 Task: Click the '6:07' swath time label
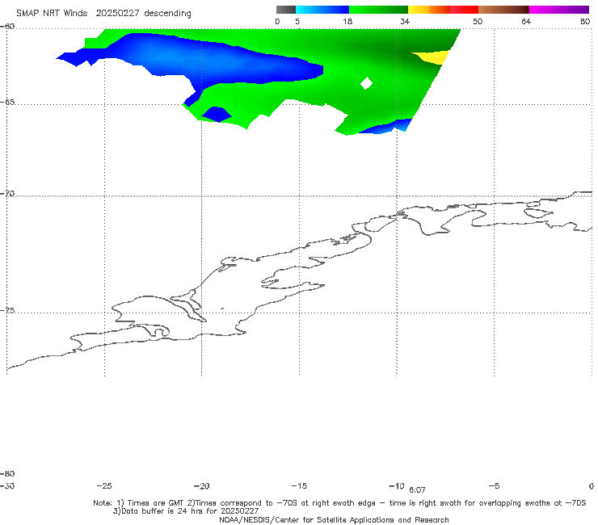[x=417, y=490]
